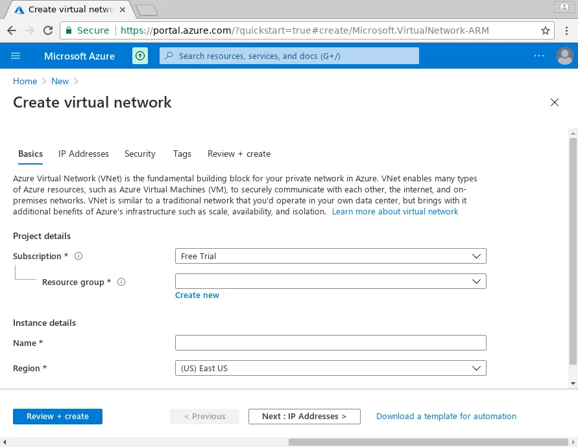Open a new browser tab
The width and height of the screenshot is (578, 447).
coord(147,10)
